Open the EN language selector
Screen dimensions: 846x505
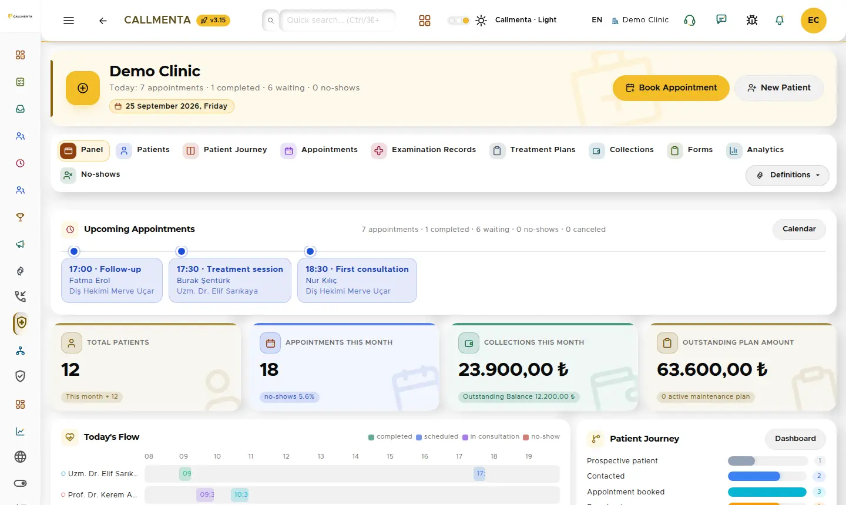point(597,20)
